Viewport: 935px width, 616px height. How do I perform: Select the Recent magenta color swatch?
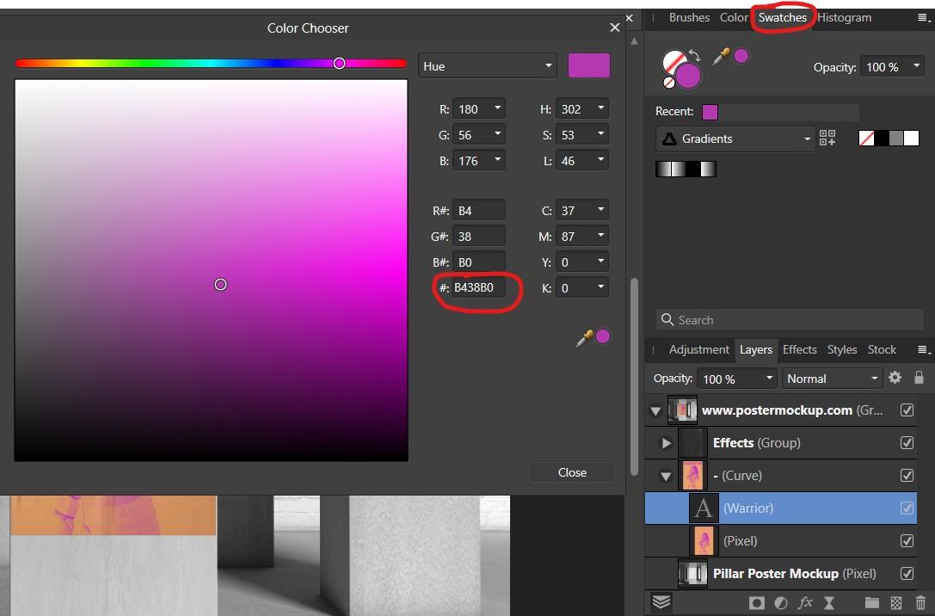click(711, 112)
